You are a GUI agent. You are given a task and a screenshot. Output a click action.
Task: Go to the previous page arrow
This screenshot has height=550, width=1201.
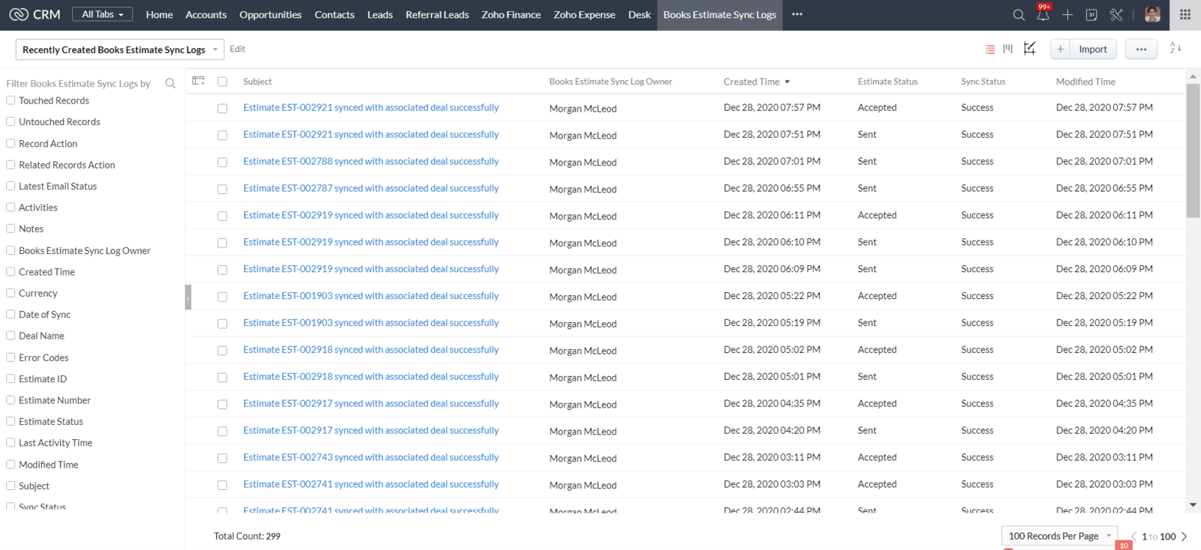click(x=1133, y=537)
